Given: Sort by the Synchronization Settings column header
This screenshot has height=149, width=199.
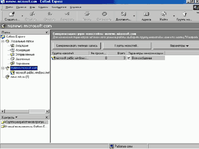Looking at the screenshot, I should pos(146,53).
